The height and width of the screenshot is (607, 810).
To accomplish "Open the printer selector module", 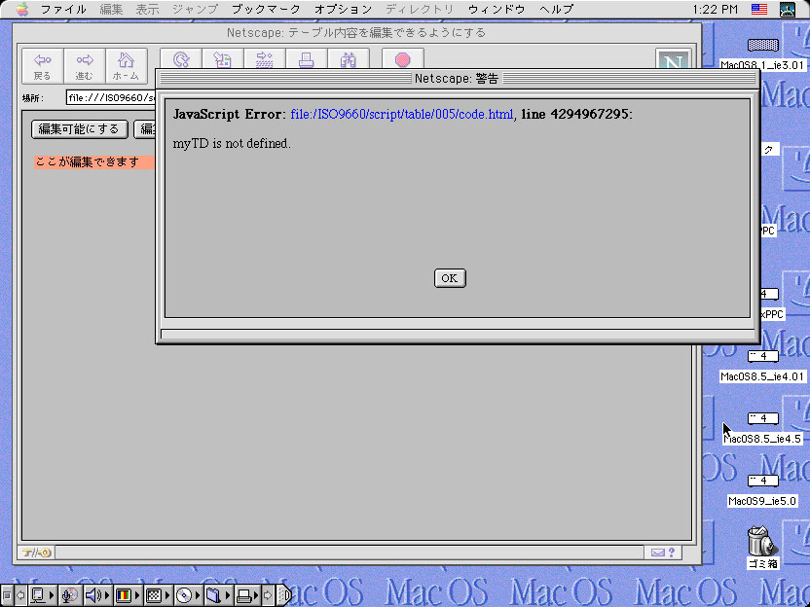I will coord(247,595).
